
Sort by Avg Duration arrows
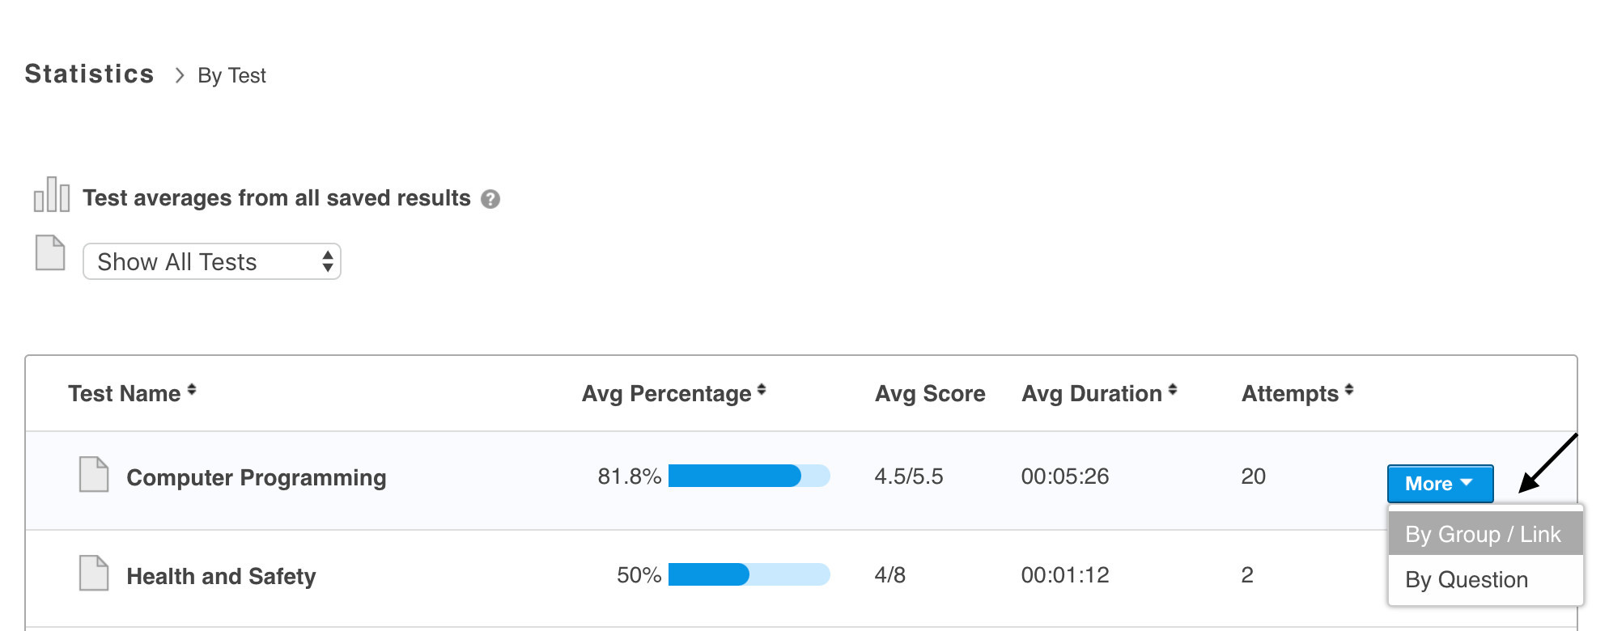(x=1173, y=391)
